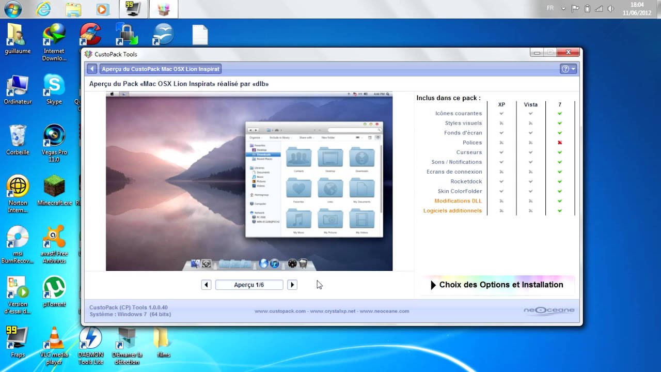Open the Corbeille recycle bin
The height and width of the screenshot is (372, 661).
(x=18, y=140)
